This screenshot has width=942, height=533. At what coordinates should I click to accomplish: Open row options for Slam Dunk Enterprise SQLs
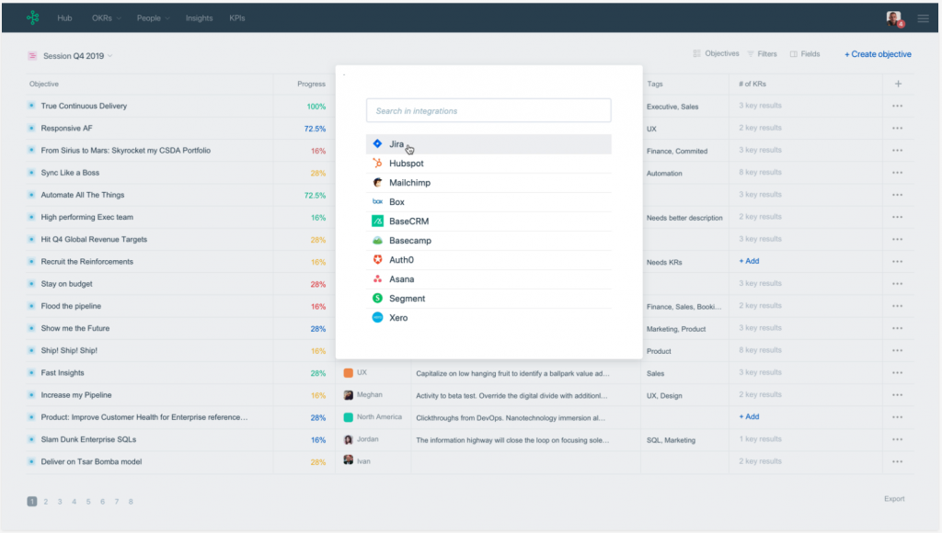click(898, 439)
